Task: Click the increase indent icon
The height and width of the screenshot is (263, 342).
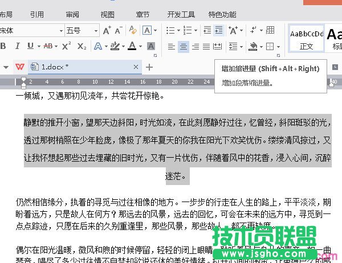Action: 218,30
